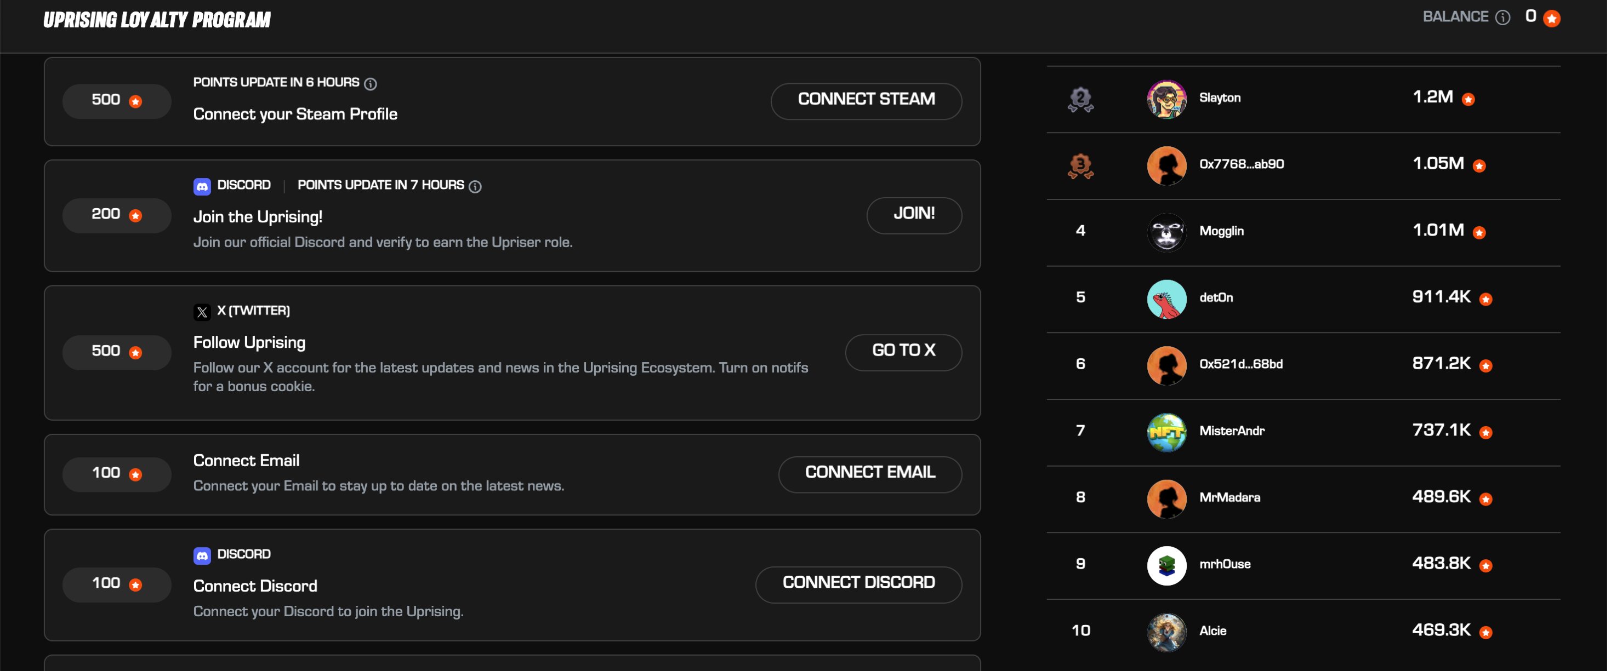Viewport: 1611px width, 671px height.
Task: Click info icon beside 7 hours update
Action: pos(475,186)
